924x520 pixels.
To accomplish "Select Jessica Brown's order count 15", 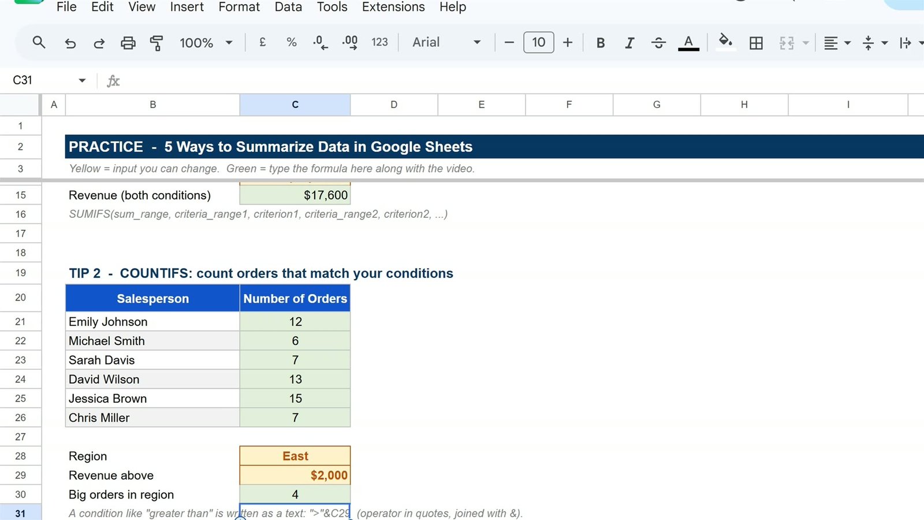I will [295, 399].
